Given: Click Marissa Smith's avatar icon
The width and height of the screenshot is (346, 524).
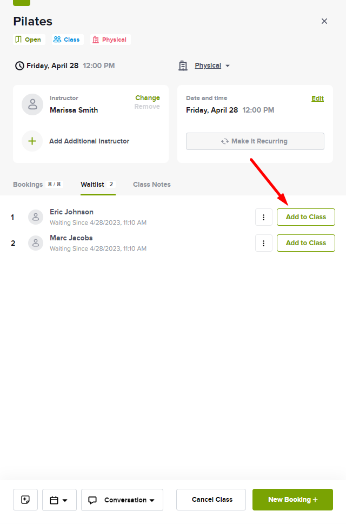Looking at the screenshot, I should click(x=32, y=104).
